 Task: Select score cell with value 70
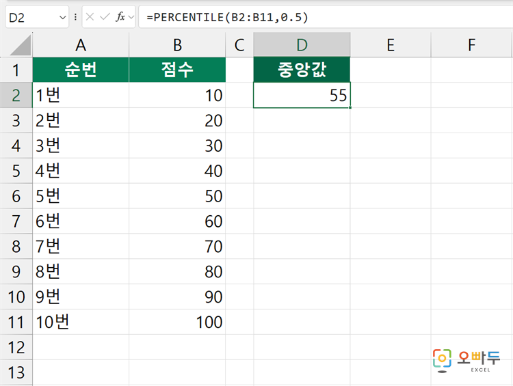(x=177, y=246)
